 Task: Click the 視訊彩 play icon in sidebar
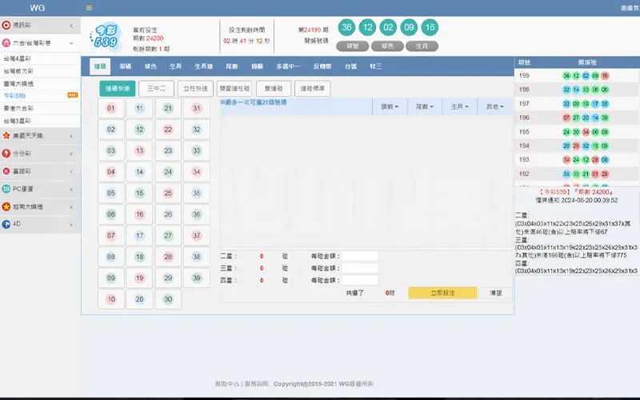click(x=6, y=26)
